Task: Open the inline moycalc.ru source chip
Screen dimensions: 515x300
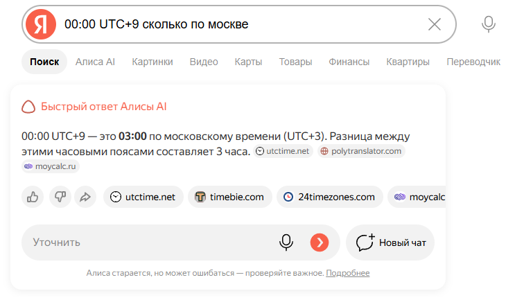Action: click(51, 166)
